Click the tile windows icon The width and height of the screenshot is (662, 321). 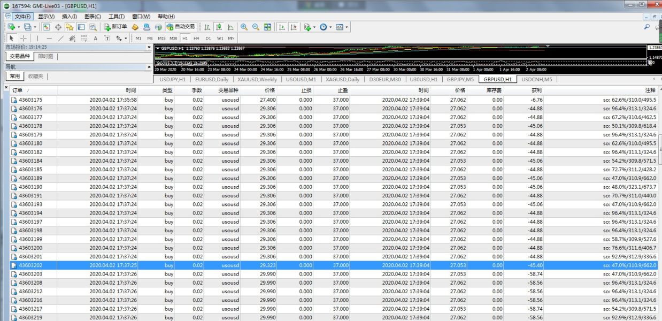[x=267, y=27]
